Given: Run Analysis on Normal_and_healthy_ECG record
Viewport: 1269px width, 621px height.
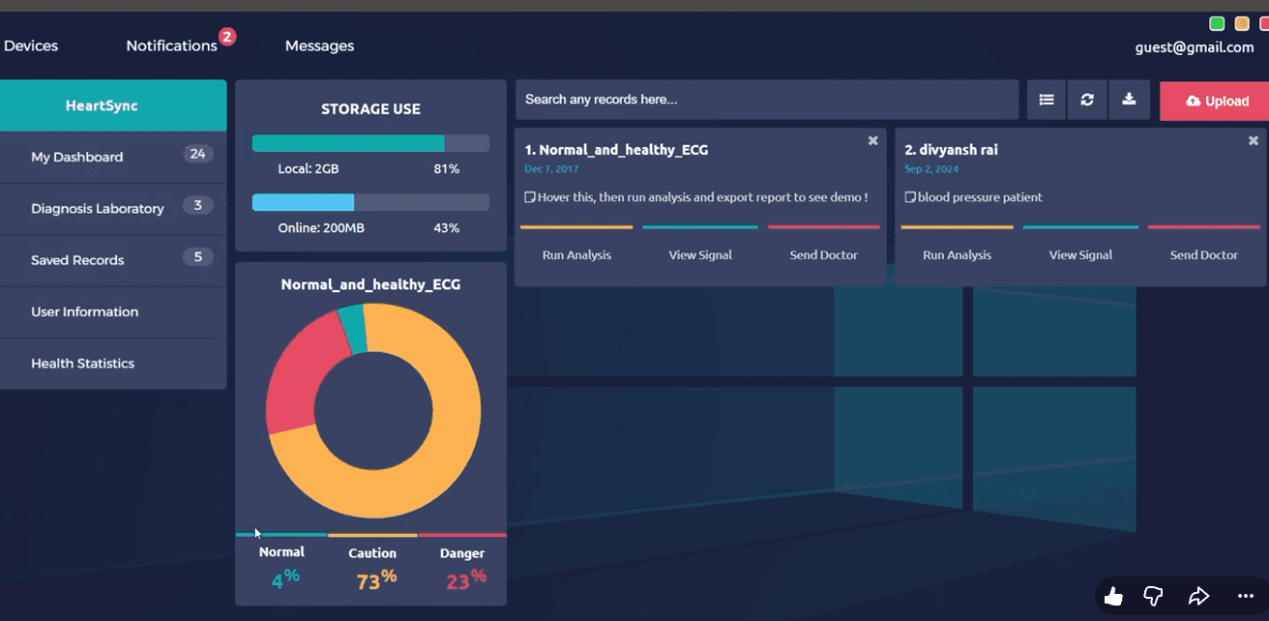Looking at the screenshot, I should coord(576,255).
